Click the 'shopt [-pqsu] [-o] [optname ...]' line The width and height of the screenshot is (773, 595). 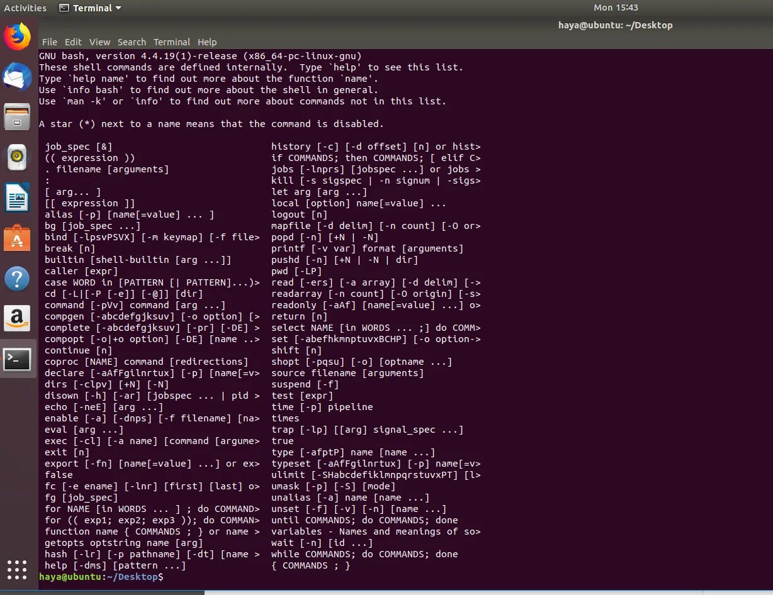362,362
